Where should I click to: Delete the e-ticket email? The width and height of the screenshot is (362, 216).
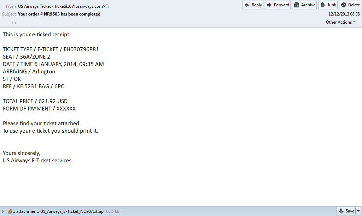coord(350,5)
